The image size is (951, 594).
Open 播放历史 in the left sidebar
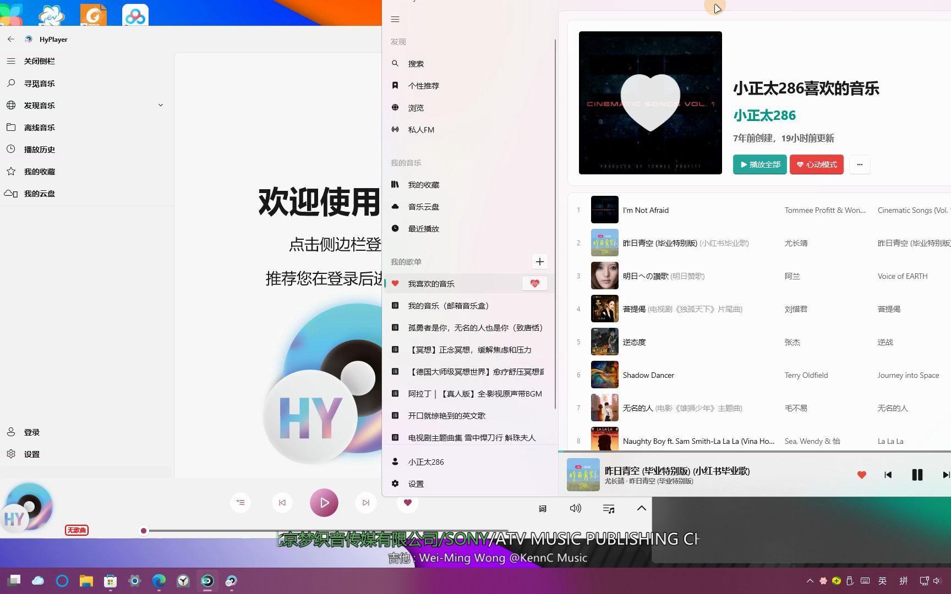(x=39, y=149)
